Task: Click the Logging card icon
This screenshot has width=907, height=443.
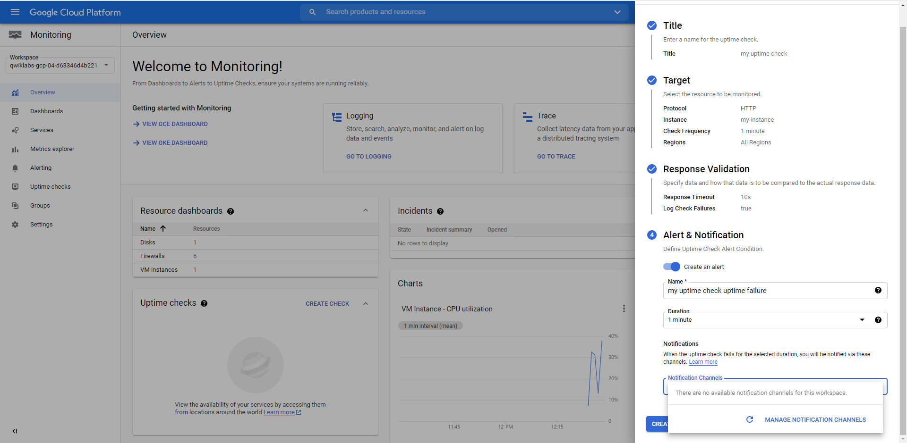Action: [337, 117]
